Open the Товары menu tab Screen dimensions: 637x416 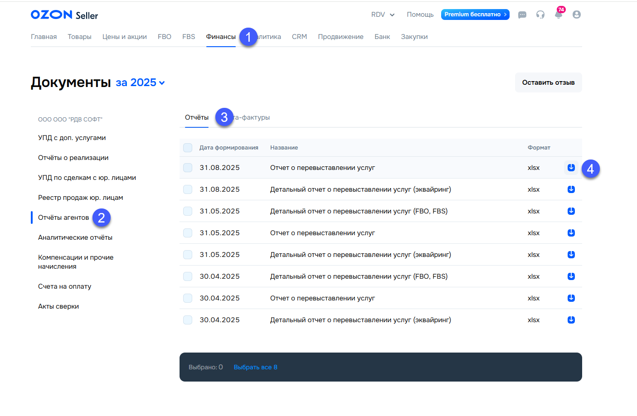[x=79, y=37]
